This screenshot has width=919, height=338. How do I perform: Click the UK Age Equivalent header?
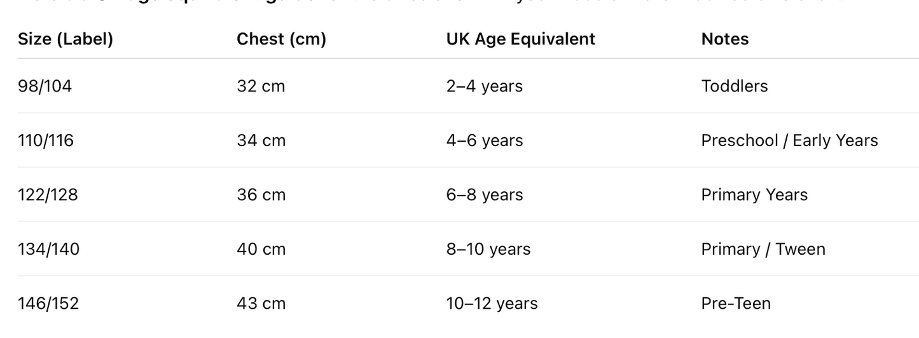click(520, 39)
